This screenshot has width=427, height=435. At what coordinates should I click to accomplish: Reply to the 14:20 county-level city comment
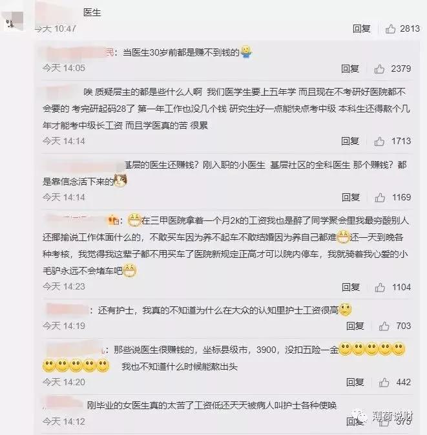click(x=355, y=383)
